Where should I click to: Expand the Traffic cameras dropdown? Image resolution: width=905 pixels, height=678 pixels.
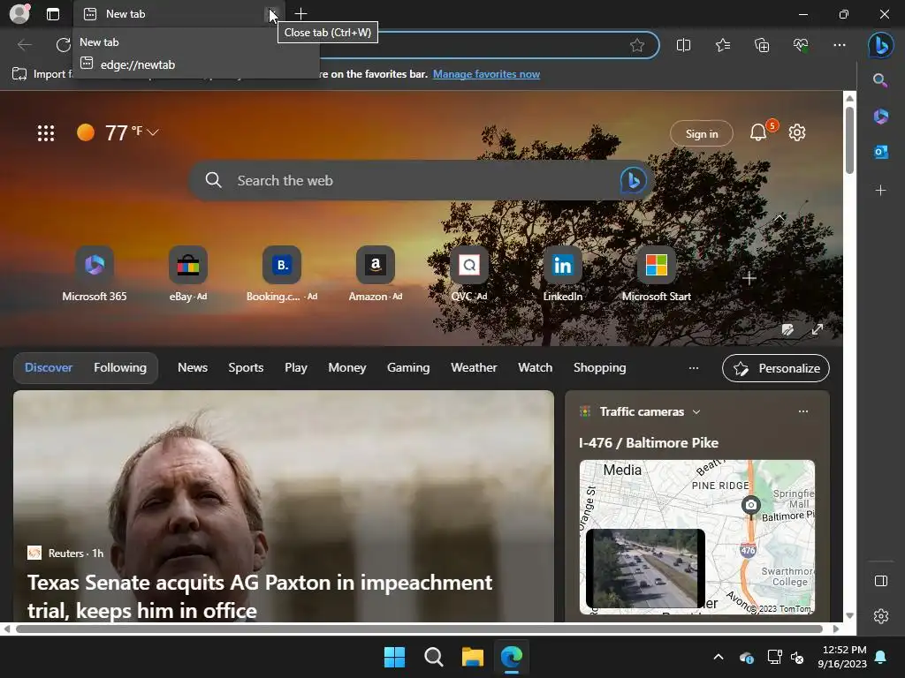pyautogui.click(x=696, y=412)
